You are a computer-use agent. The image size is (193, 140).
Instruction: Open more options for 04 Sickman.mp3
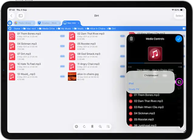click(63, 46)
